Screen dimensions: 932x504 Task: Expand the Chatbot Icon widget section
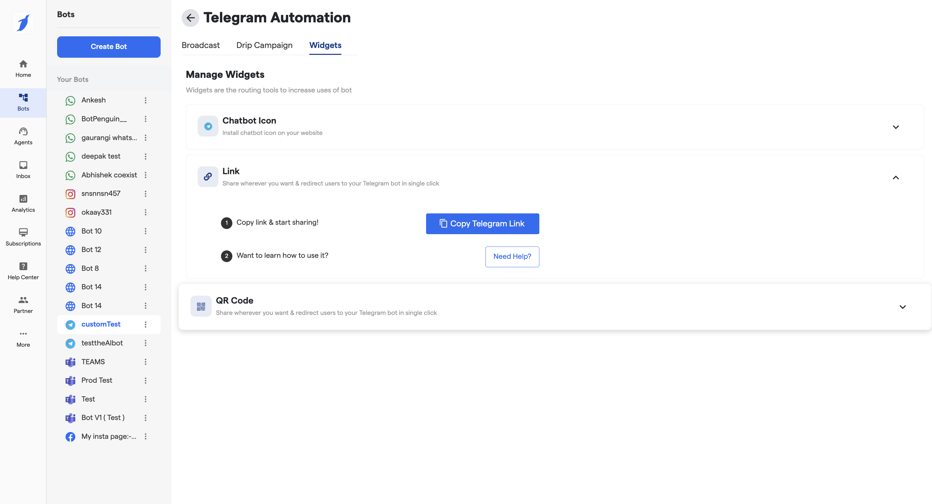click(x=895, y=127)
